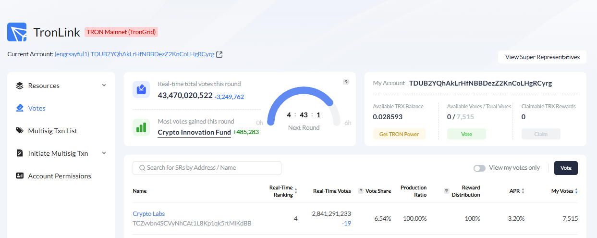This screenshot has width=597, height=238.
Task: Click green Vote button in My Account
Action: tap(466, 134)
